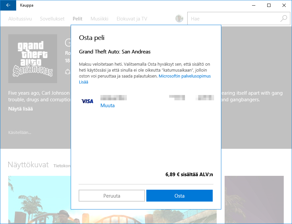
Task: Go to the Aloitussivu tab
Action: (20, 19)
